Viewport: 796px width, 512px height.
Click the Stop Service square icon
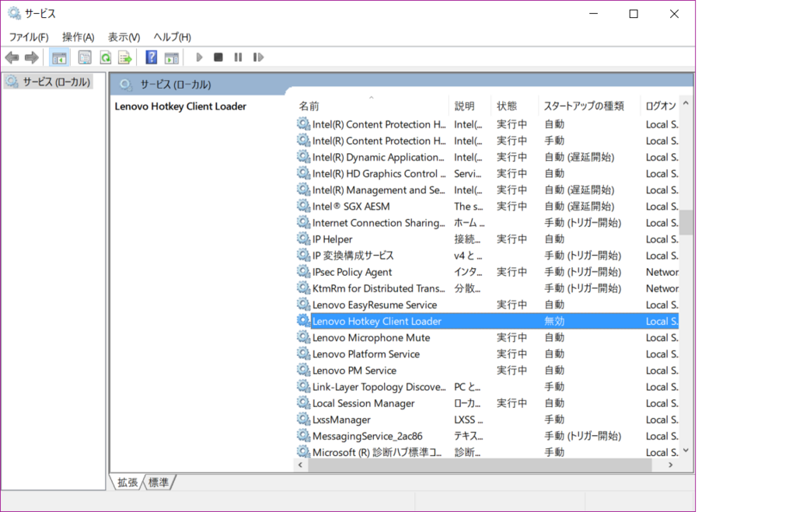click(218, 57)
